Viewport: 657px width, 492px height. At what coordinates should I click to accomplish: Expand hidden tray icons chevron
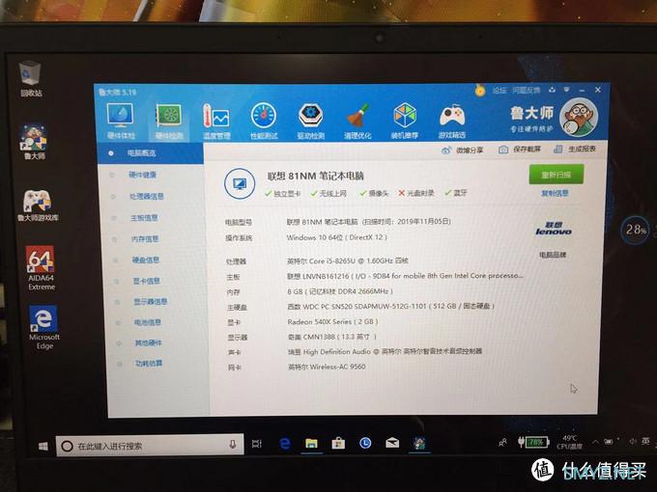[x=595, y=442]
